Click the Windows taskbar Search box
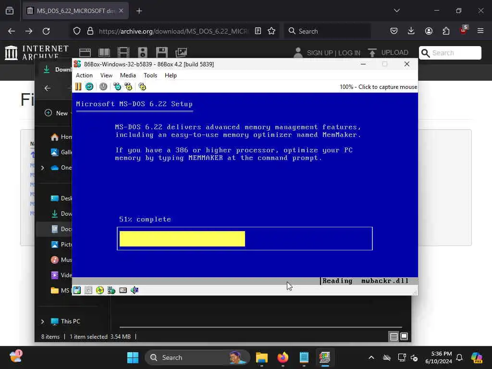Screen dimensions: 492x369 197,357
